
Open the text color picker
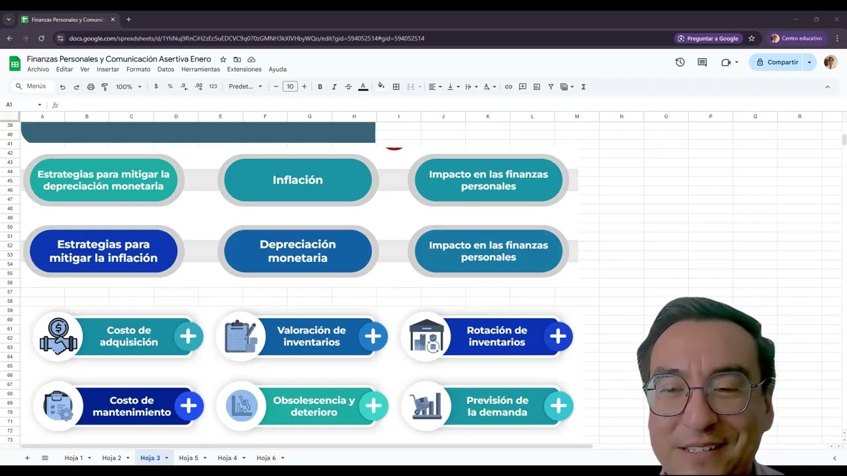pos(363,87)
